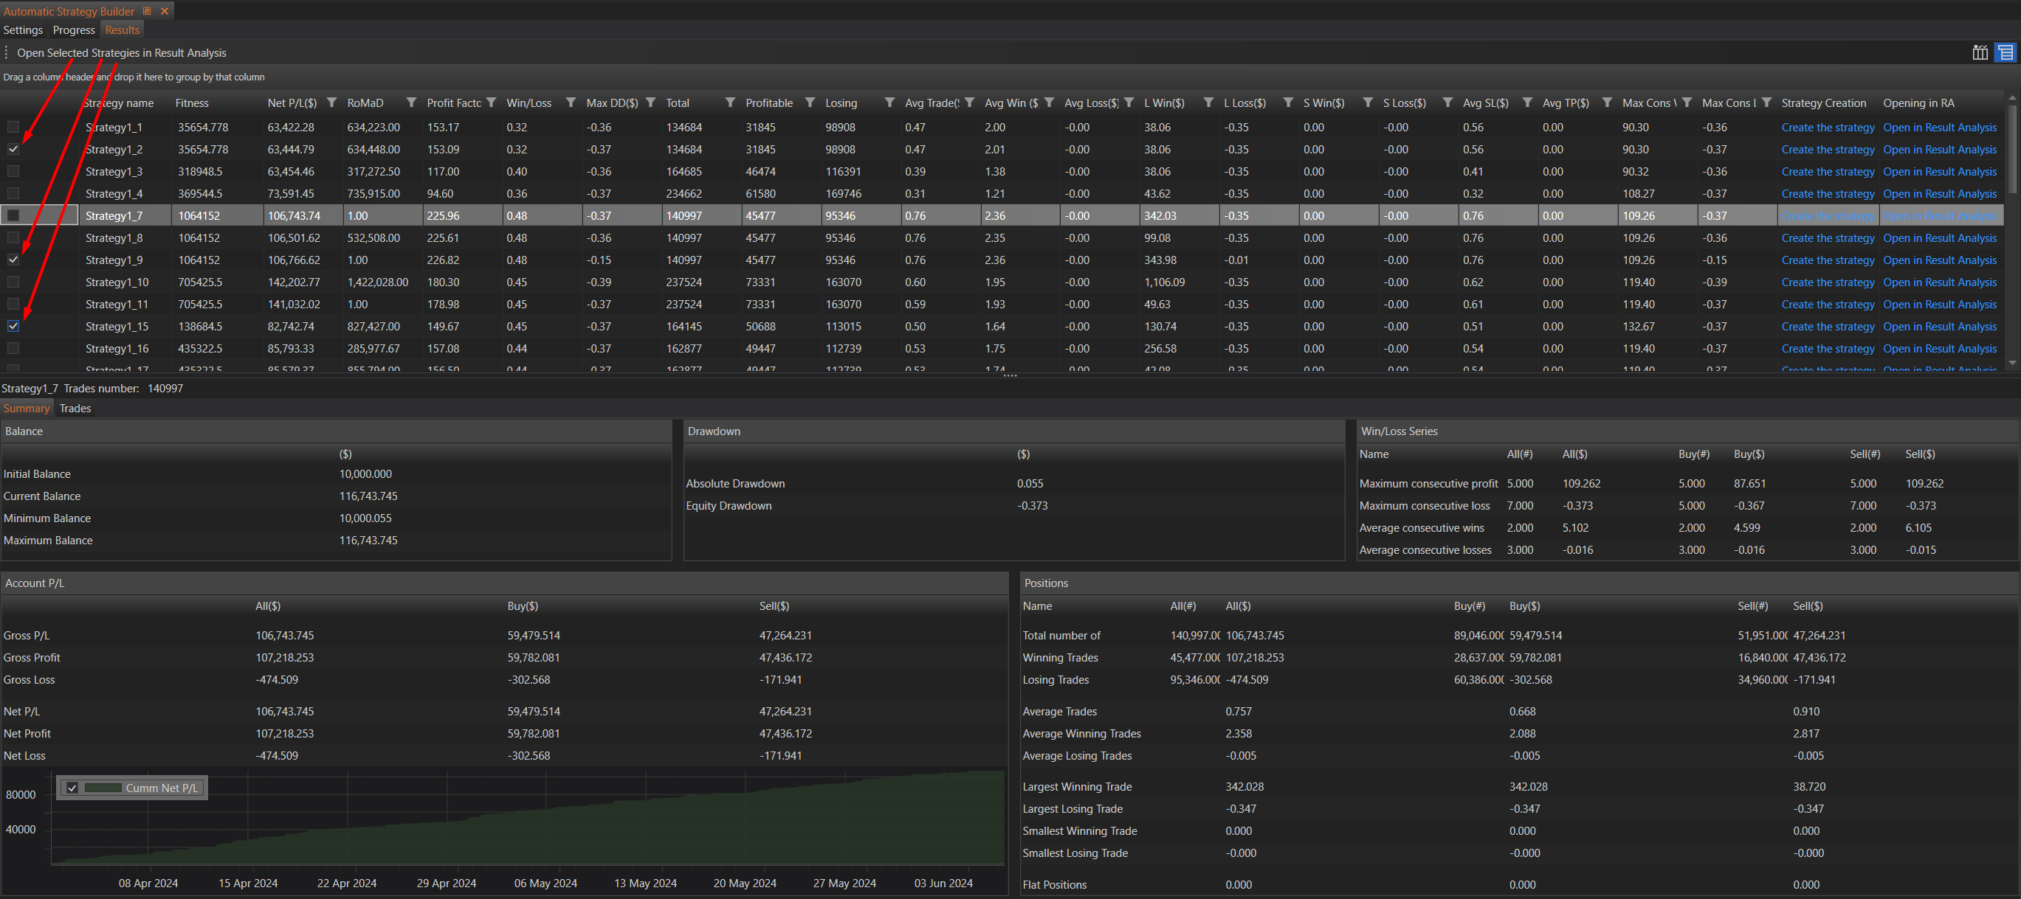The height and width of the screenshot is (899, 2021).
Task: Click the panel float window icon
Action: [147, 11]
